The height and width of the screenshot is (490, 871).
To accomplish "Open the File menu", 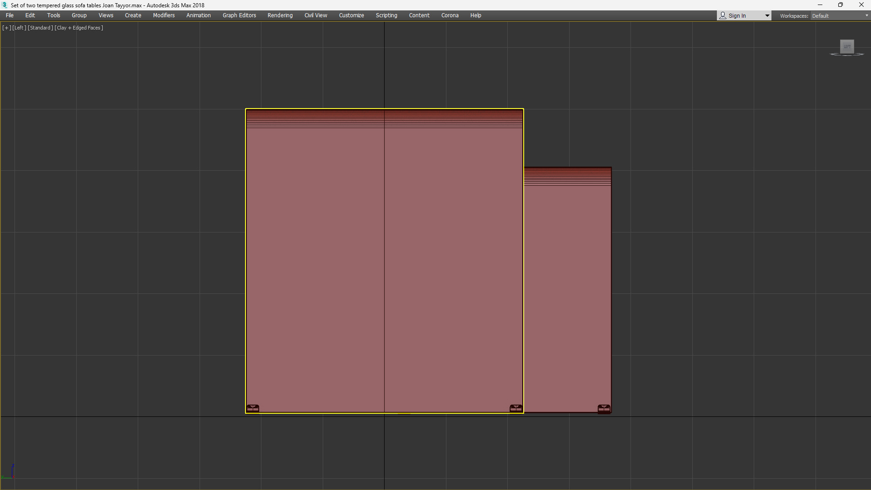I will pos(10,15).
